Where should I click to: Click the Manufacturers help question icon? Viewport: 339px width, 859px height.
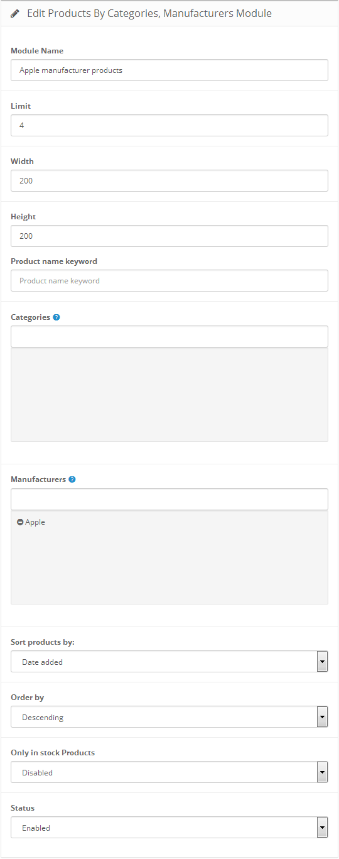click(x=72, y=479)
